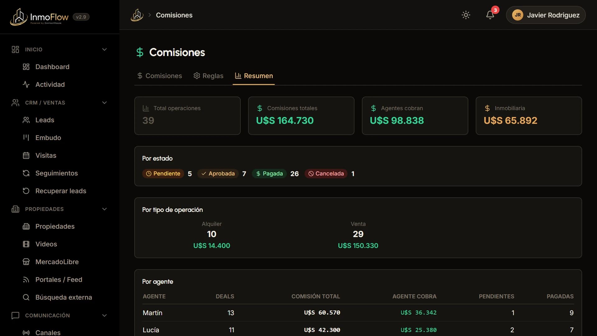Click the Leads people icon
The image size is (597, 336).
pos(26,120)
